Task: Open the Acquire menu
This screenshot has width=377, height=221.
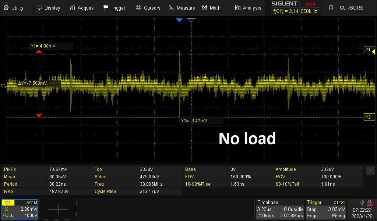Action: (82, 8)
